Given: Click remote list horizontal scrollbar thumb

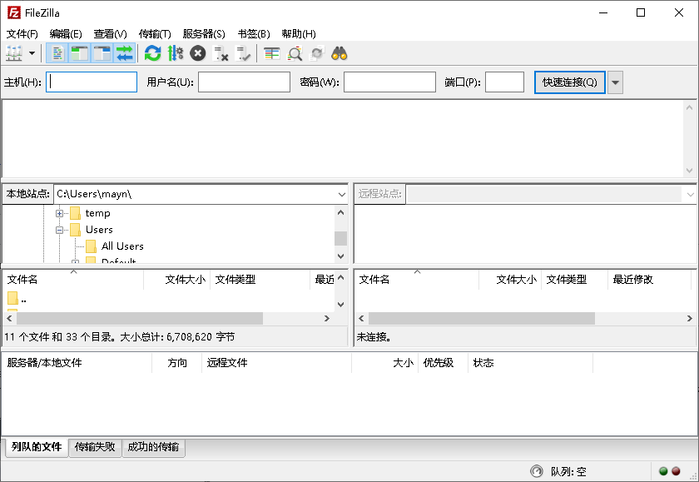Looking at the screenshot, I should (x=482, y=318).
